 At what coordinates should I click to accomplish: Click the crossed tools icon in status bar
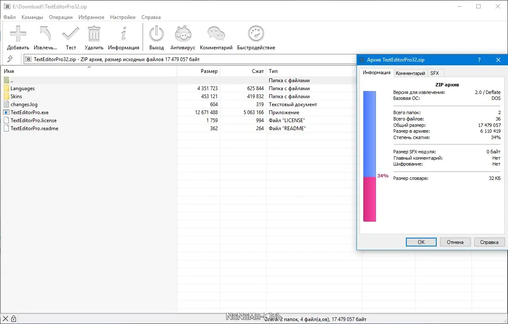[5, 319]
